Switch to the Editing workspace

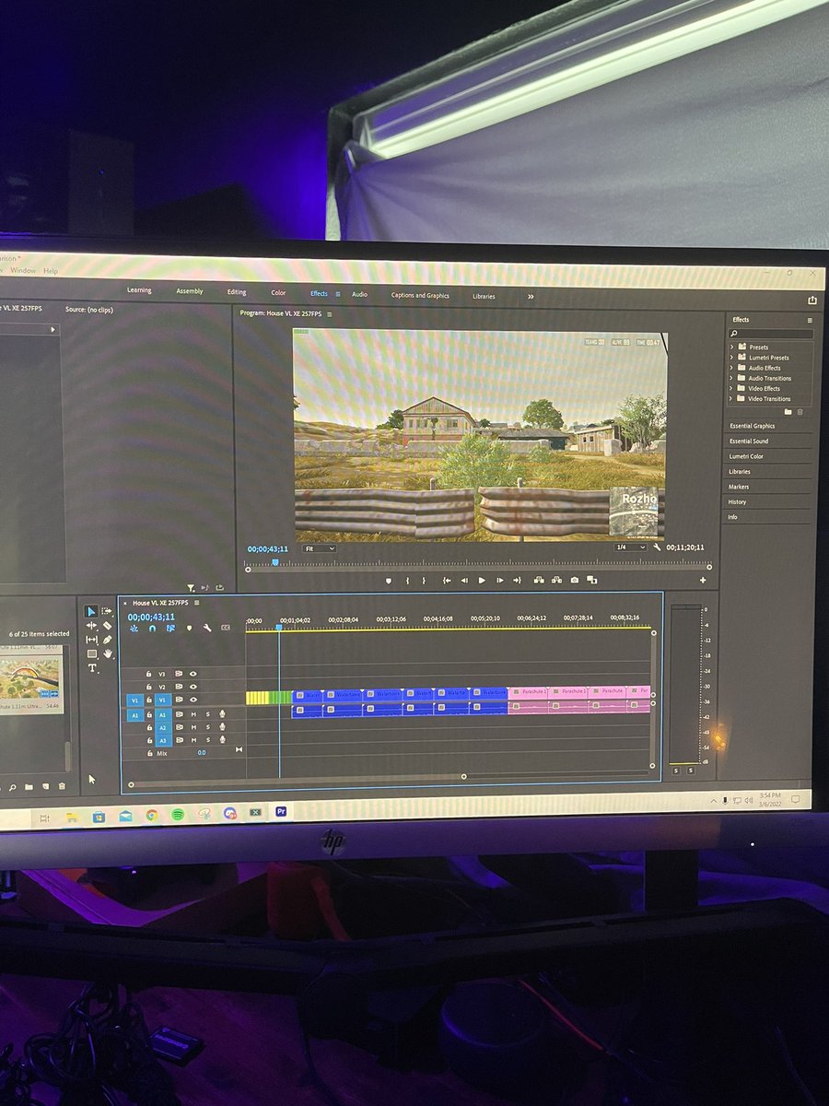click(x=237, y=292)
